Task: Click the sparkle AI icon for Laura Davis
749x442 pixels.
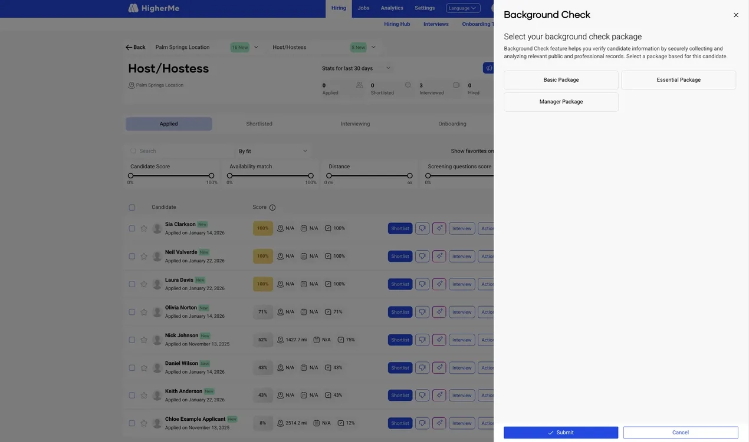Action: (x=439, y=284)
